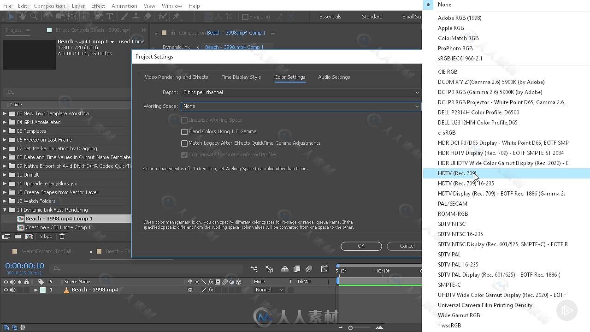Click the timeline zoom slider handle

tap(350, 328)
